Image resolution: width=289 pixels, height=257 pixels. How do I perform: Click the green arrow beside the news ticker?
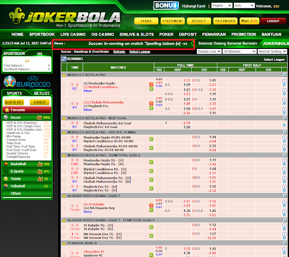coord(192,44)
